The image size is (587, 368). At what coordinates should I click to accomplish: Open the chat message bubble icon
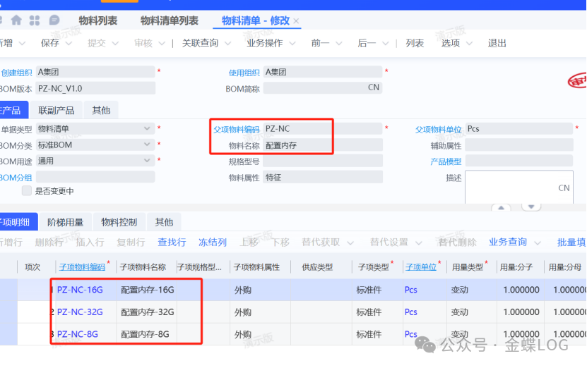(54, 20)
